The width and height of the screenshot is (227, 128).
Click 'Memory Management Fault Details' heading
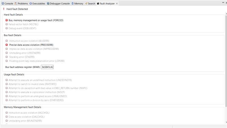[22, 107]
